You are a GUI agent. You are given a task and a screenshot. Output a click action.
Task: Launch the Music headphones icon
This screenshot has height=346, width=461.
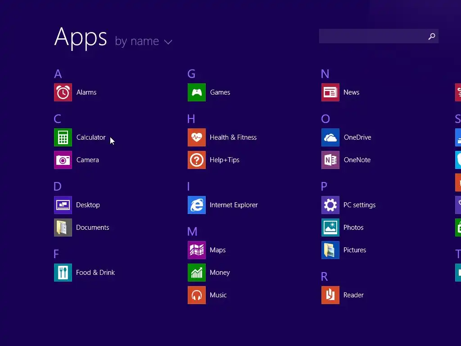(x=197, y=295)
